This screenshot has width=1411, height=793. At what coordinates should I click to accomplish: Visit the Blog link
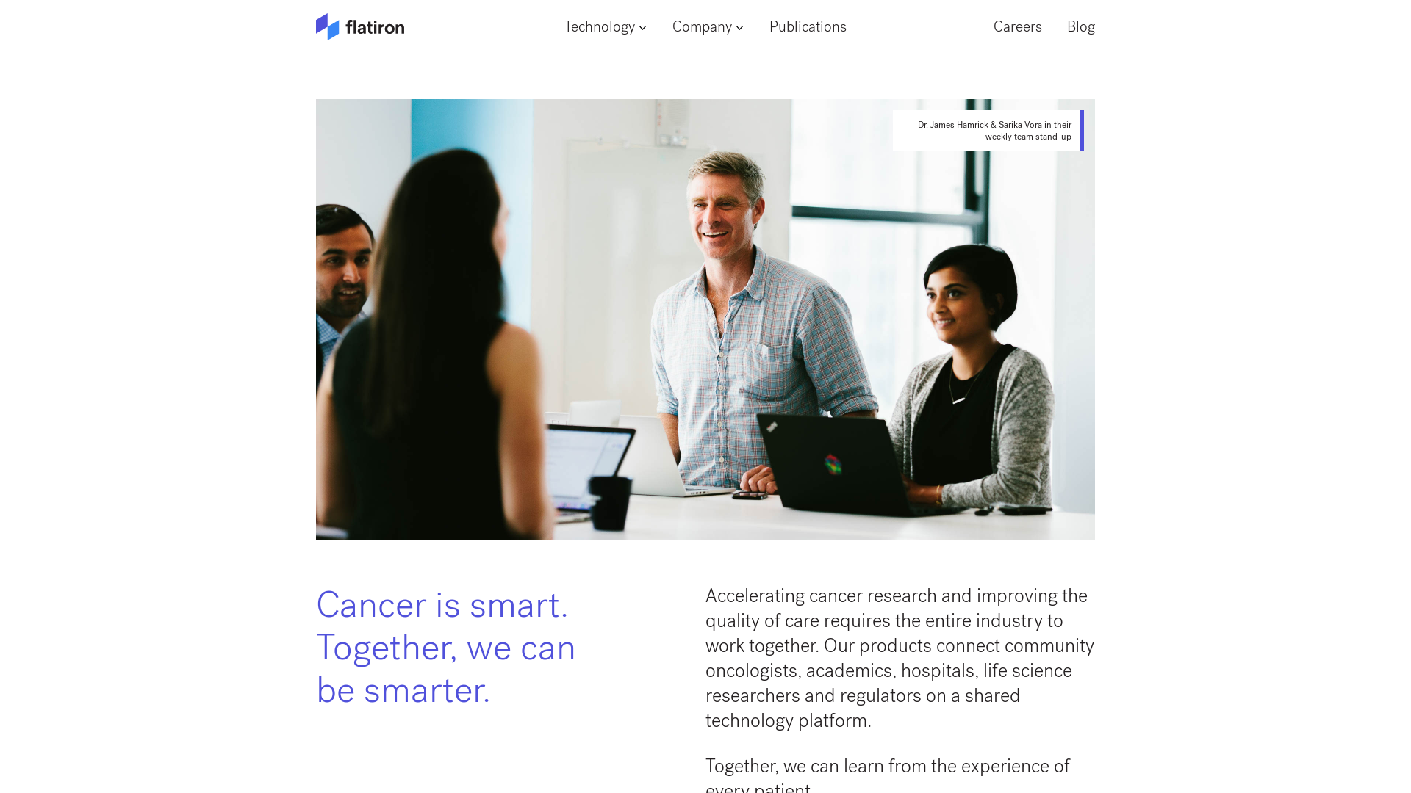pos(1080,27)
